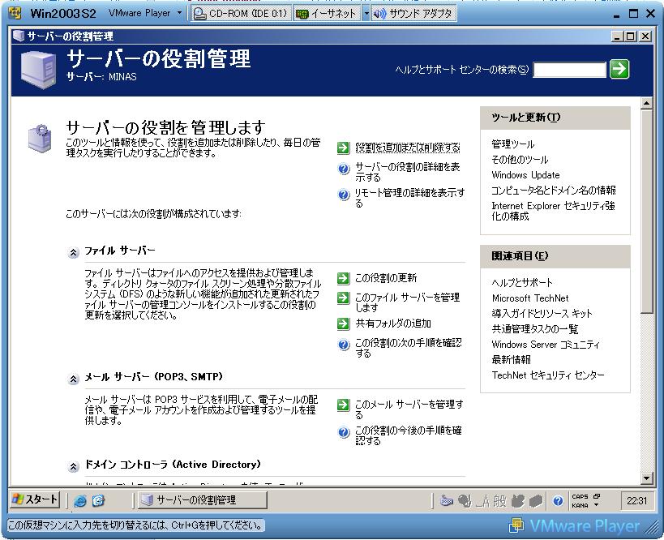Open the VMware Player dropdown menu
This screenshot has height=540, width=664.
tap(145, 13)
